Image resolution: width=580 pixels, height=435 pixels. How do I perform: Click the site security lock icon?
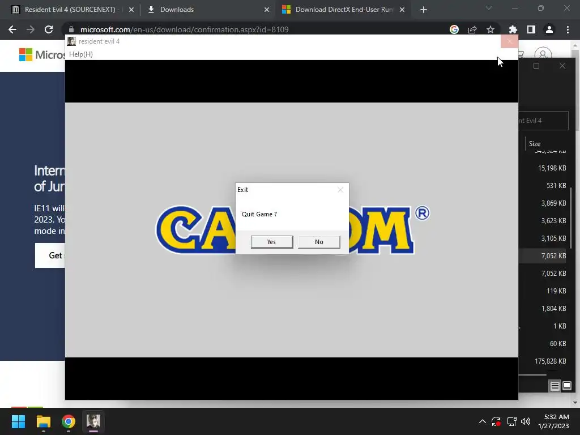pyautogui.click(x=71, y=29)
